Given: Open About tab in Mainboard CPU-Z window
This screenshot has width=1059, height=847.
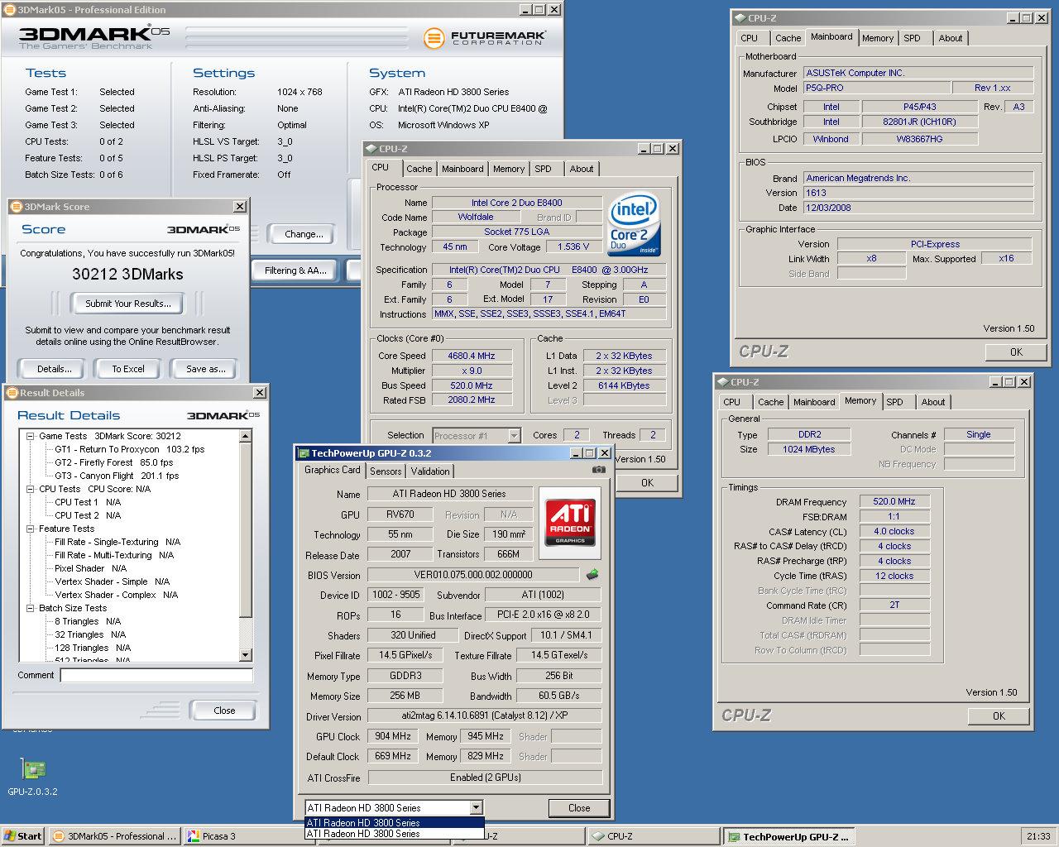Looking at the screenshot, I should (x=950, y=38).
